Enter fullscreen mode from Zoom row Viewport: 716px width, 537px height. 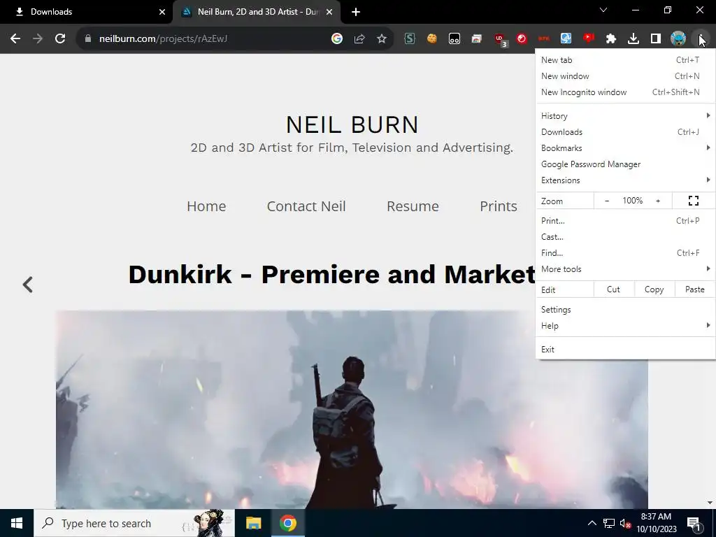coord(694,201)
